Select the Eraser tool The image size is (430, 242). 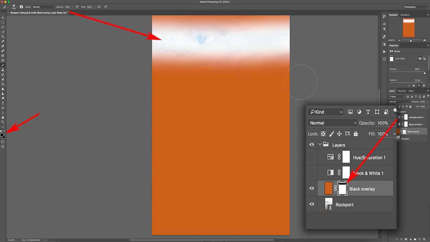coord(3,65)
